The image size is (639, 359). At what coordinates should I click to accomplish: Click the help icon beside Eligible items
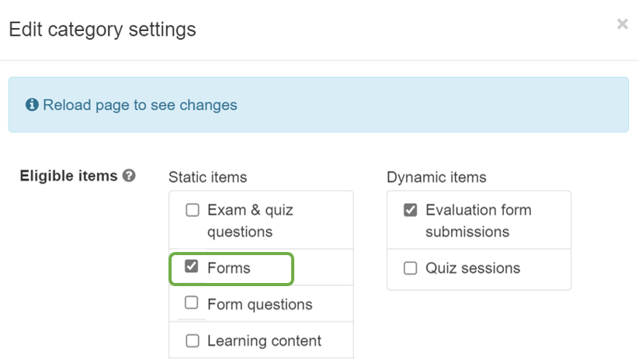pos(129,176)
